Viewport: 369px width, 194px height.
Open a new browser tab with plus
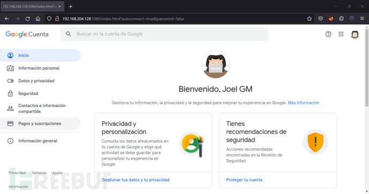click(71, 6)
